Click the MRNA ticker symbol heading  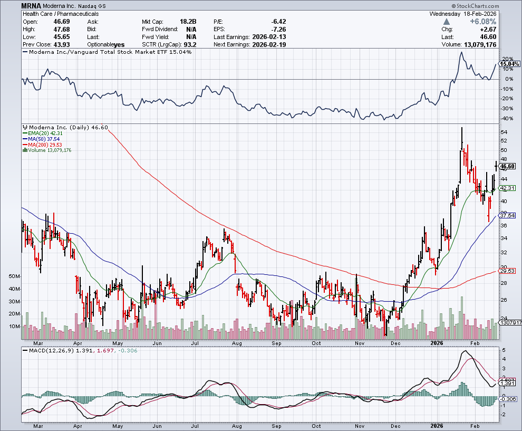31,6
